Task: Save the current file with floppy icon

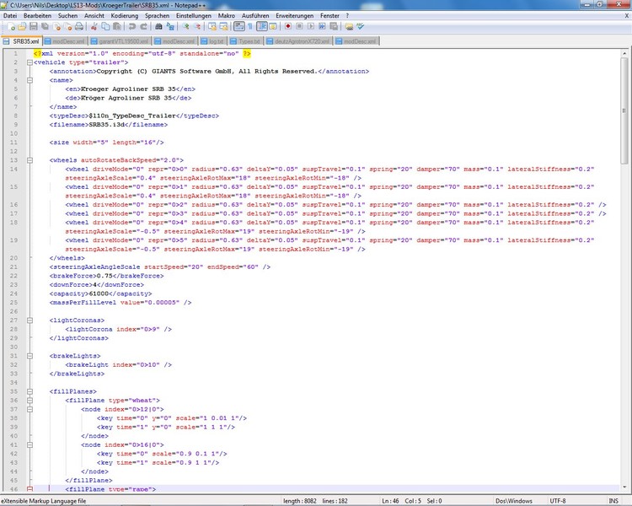Action: click(x=34, y=27)
